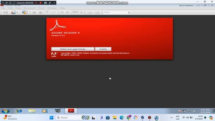Expand the Windows 11 hidden tray icons chevron
This screenshot has width=215, height=121.
(172, 118)
